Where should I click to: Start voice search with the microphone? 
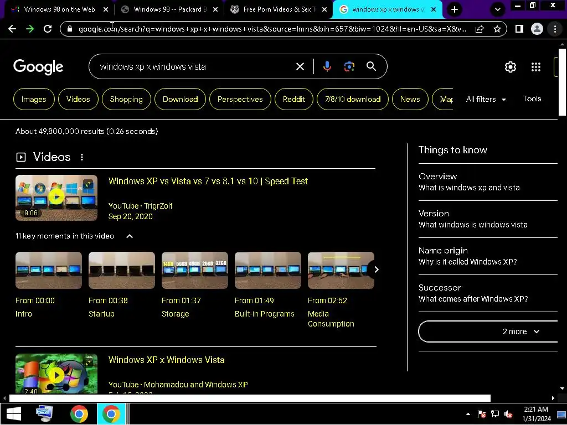click(x=327, y=66)
